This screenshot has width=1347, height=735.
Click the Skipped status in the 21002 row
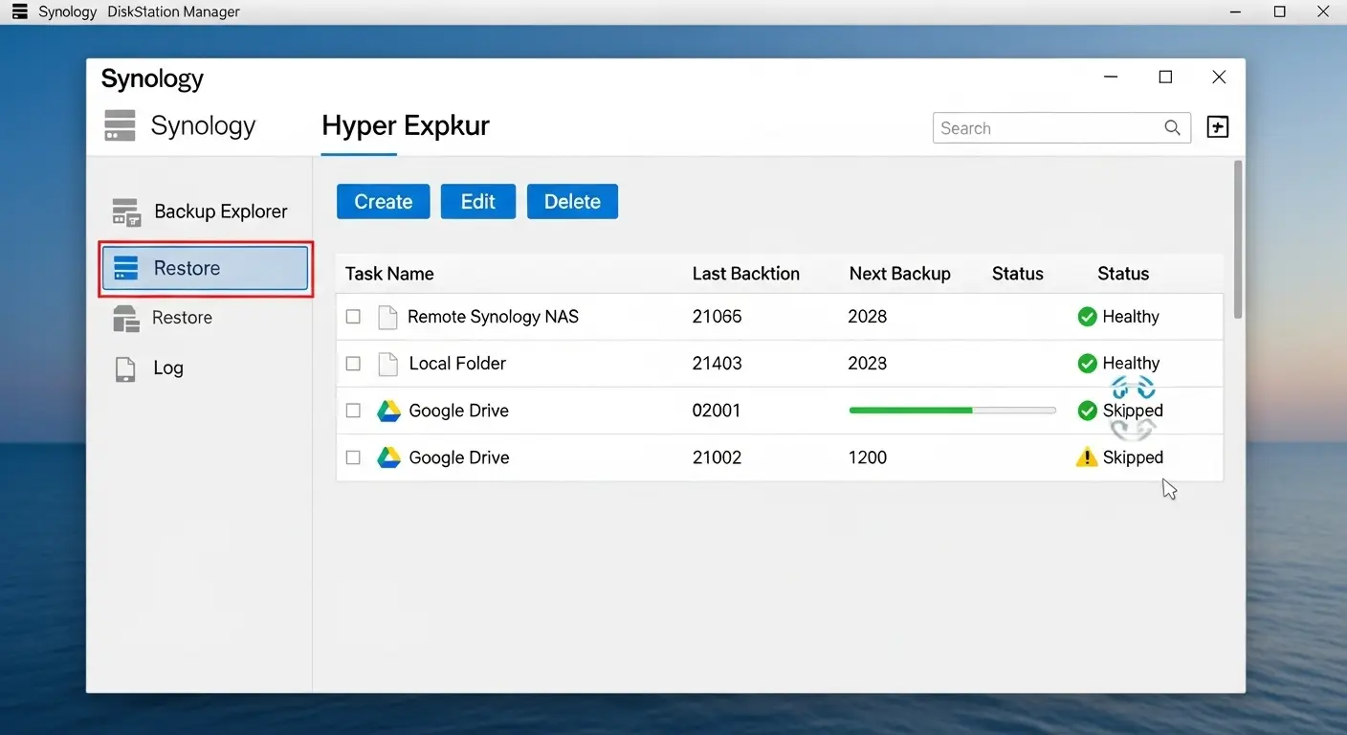[x=1133, y=457]
